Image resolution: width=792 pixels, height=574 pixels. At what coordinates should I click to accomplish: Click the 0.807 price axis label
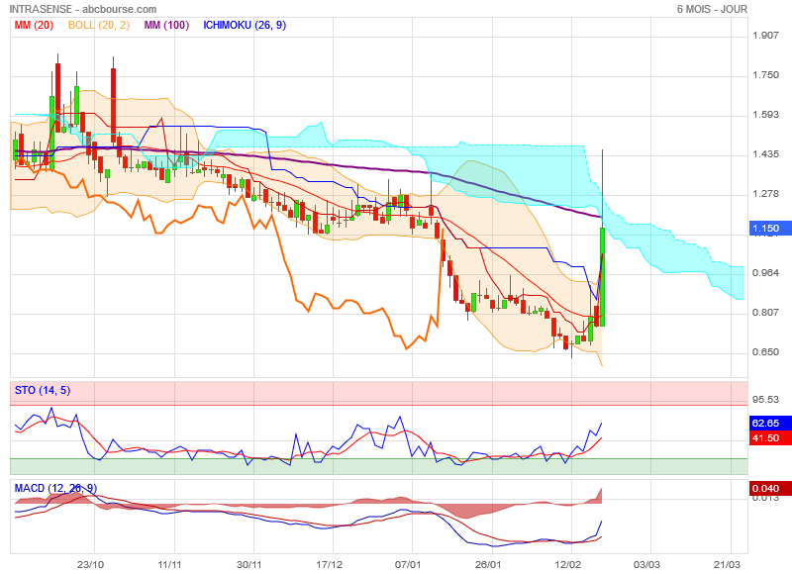(x=765, y=313)
